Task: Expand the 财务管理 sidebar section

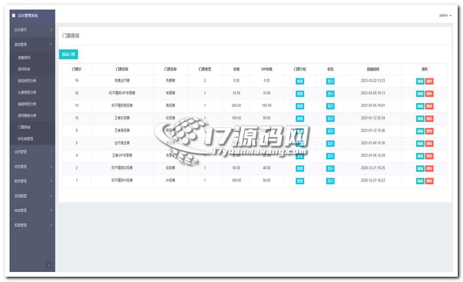Action: (x=32, y=181)
